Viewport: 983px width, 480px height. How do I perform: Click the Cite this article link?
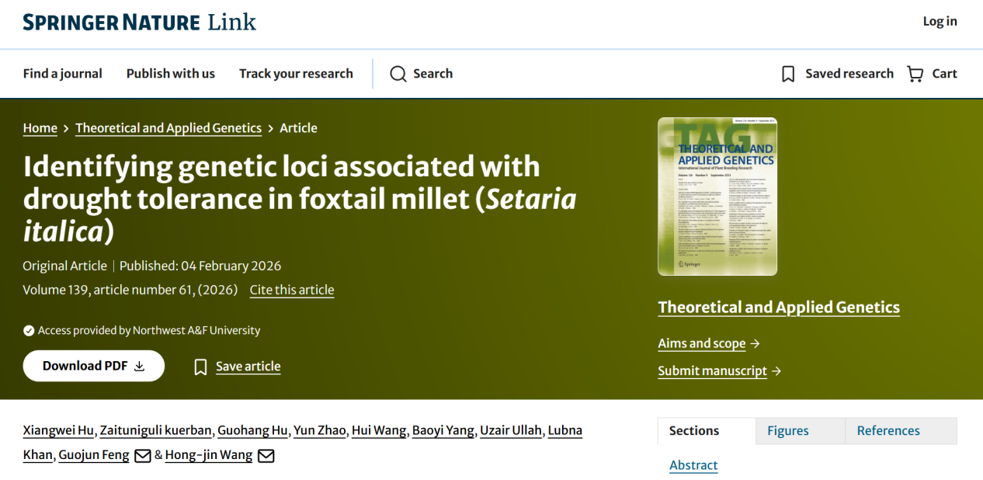[292, 290]
